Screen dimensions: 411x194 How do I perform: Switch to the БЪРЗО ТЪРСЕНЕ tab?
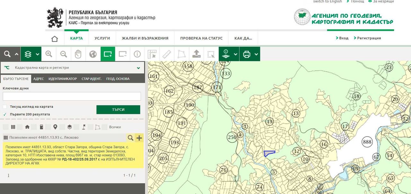16,79
